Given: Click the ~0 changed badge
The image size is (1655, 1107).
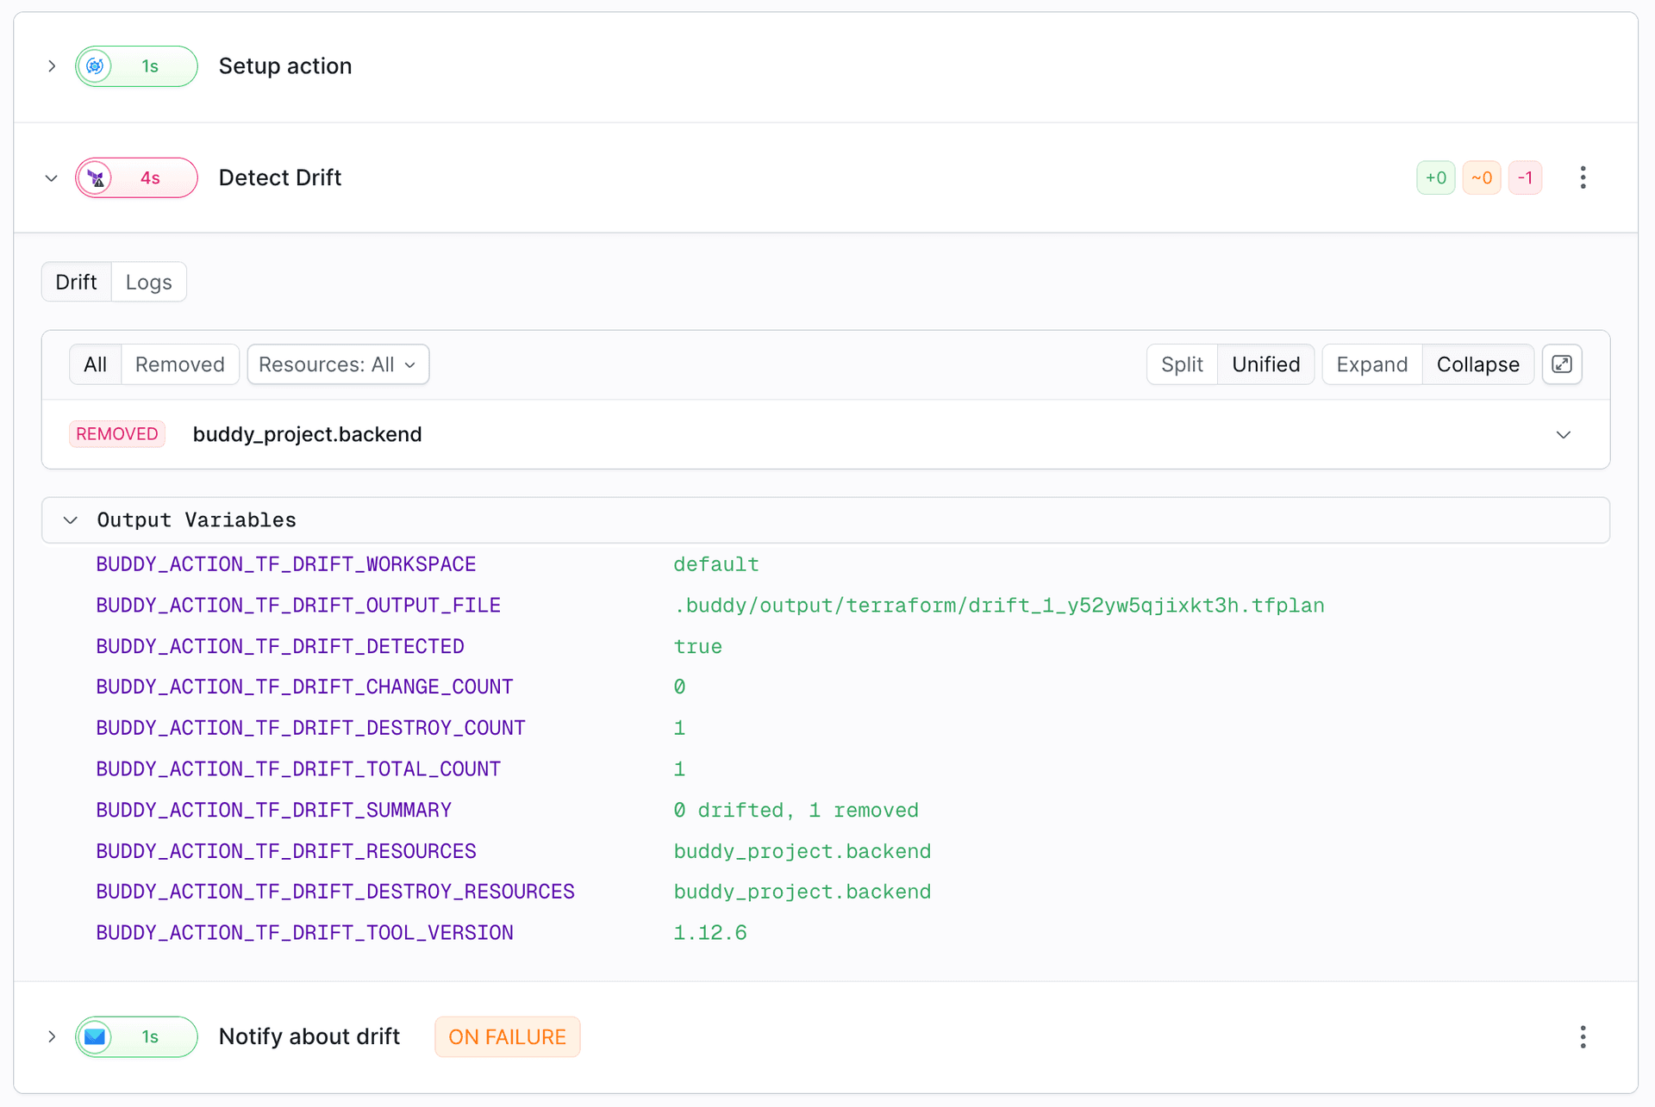Looking at the screenshot, I should [x=1482, y=178].
